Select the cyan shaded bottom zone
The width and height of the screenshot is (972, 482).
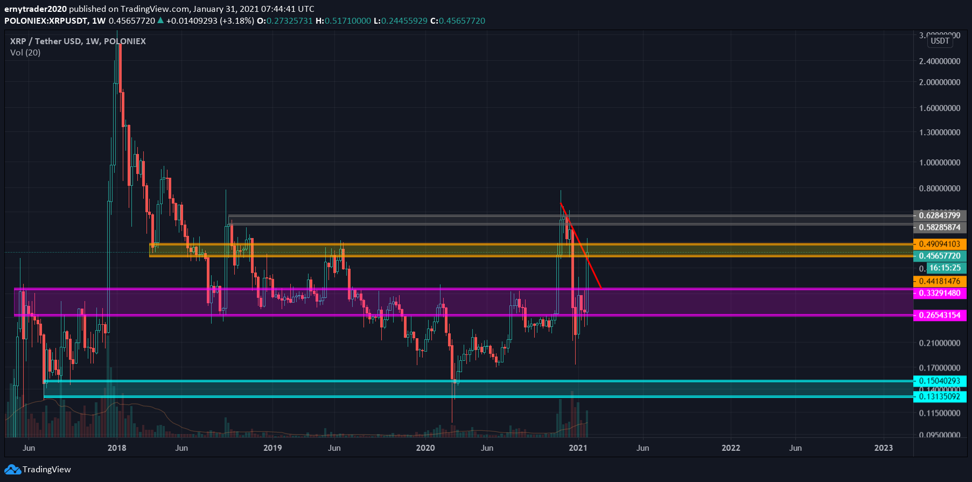(x=269, y=389)
